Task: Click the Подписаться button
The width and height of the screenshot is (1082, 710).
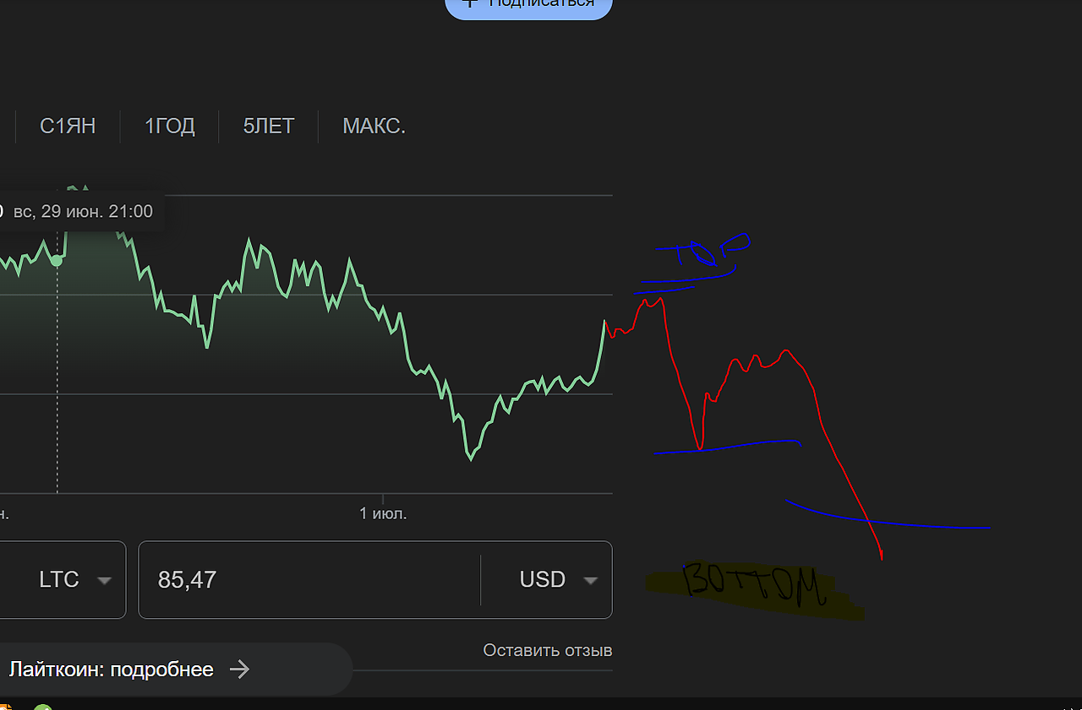Action: click(528, 5)
